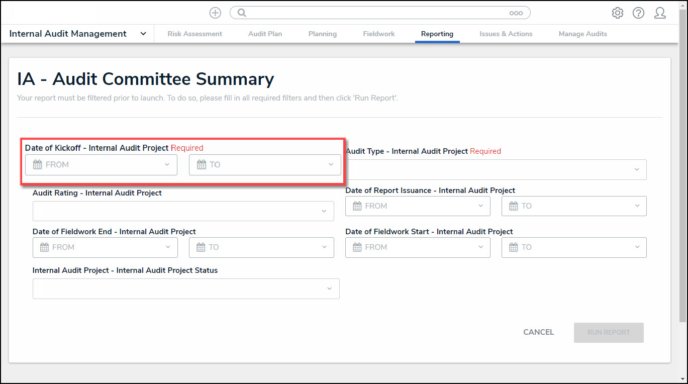The width and height of the screenshot is (688, 384).
Task: Click the three-dots icon in search bar
Action: tap(516, 14)
